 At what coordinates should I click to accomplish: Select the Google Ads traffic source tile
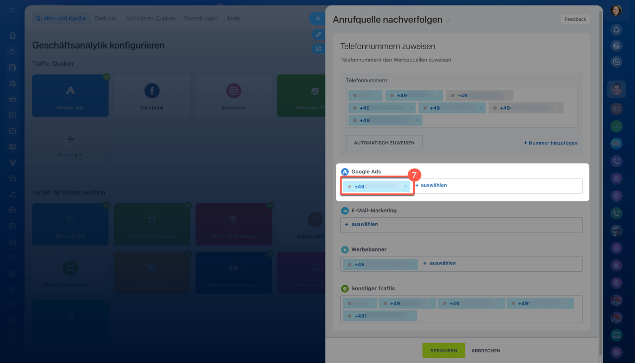point(70,96)
